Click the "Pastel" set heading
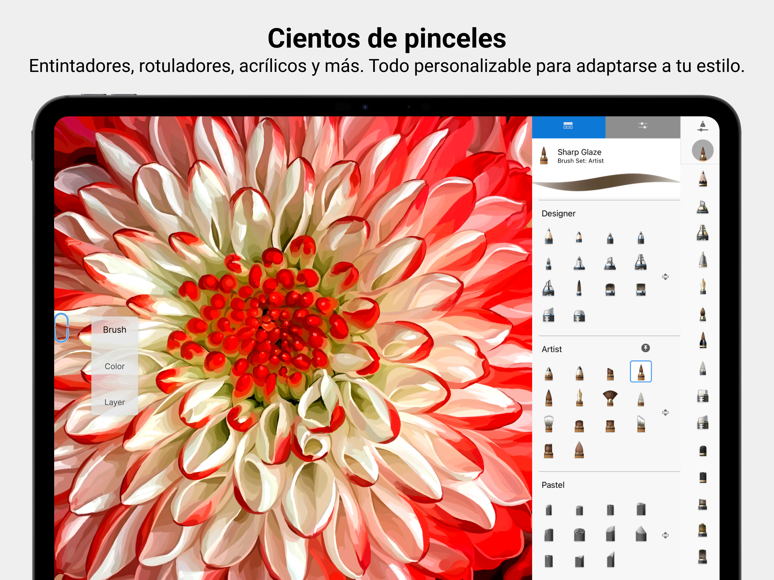Screen dimensions: 774x580 pos(553,485)
